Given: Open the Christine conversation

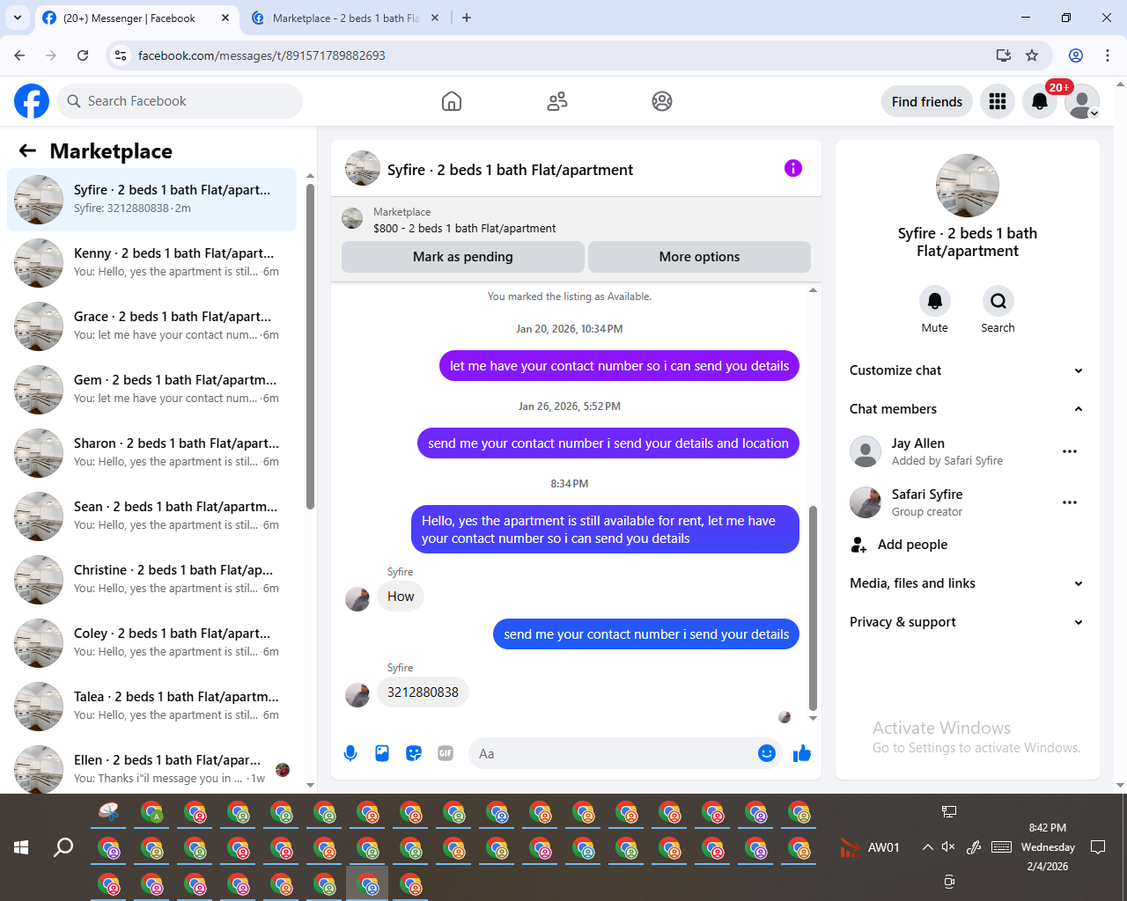Looking at the screenshot, I should click(x=151, y=580).
